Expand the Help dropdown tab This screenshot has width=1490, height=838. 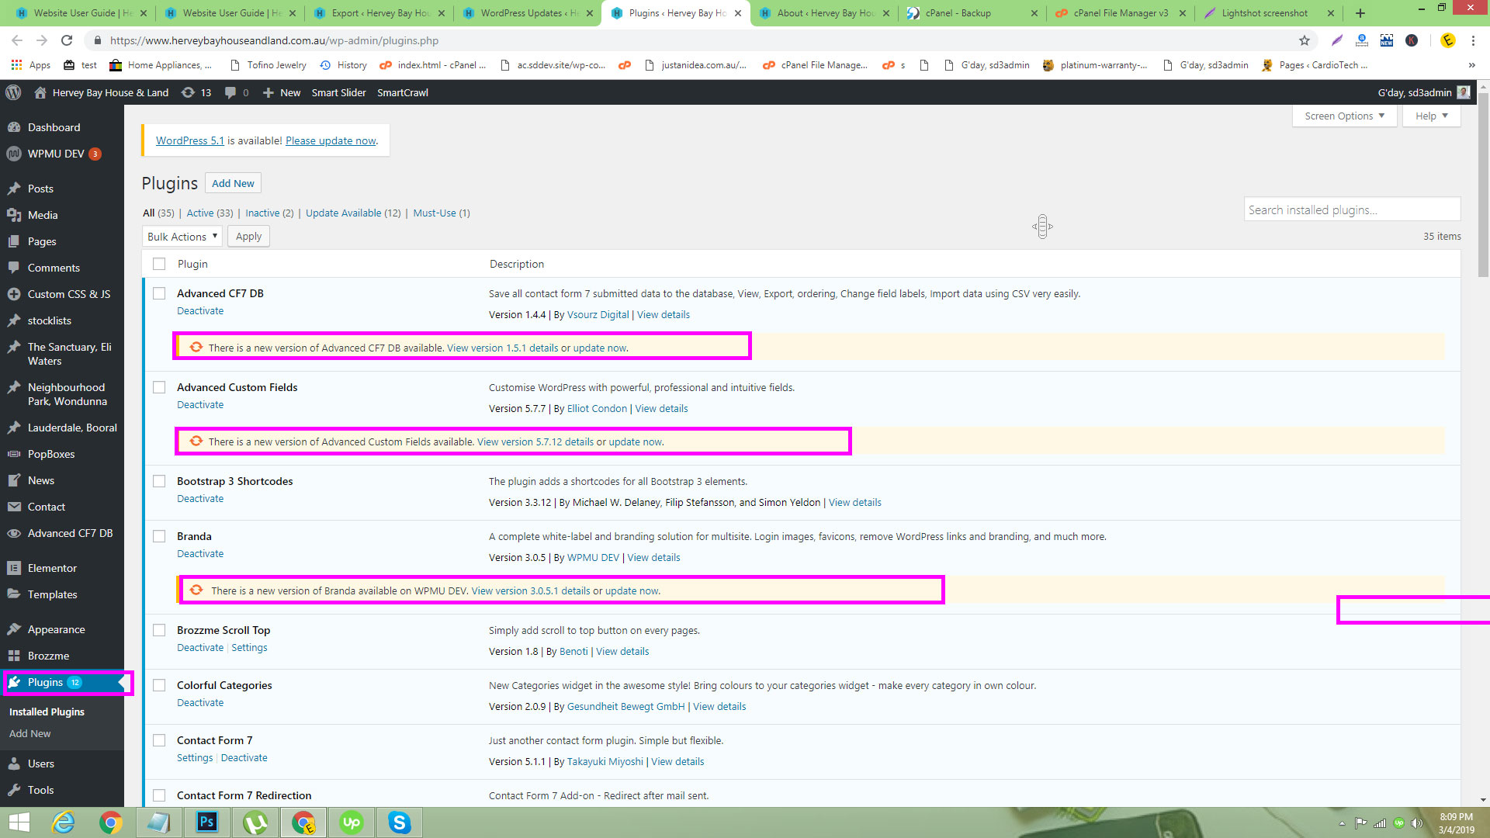[x=1431, y=116]
